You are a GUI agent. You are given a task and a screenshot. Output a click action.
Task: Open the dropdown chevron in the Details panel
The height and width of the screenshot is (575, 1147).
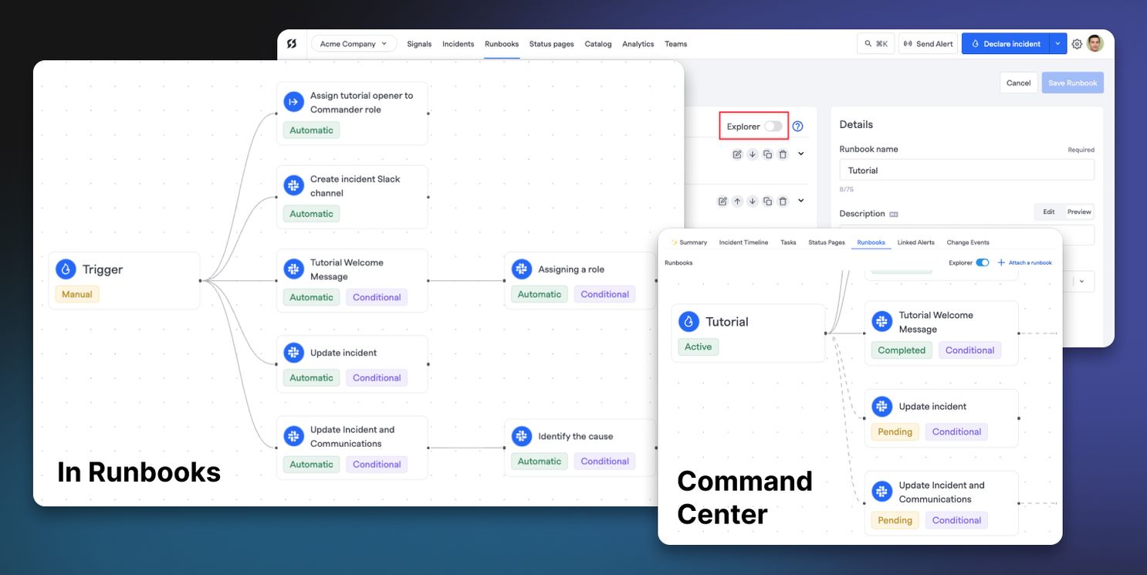click(1081, 281)
